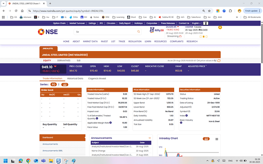Open a new browser tab
Screen dimensions: 263x164
click(50, 3)
